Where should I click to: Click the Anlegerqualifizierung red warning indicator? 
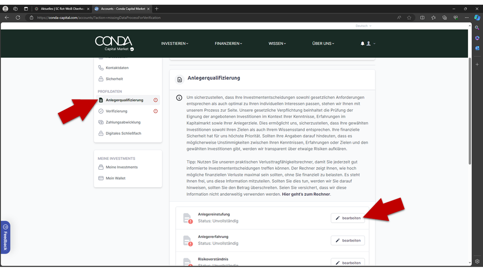point(156,100)
